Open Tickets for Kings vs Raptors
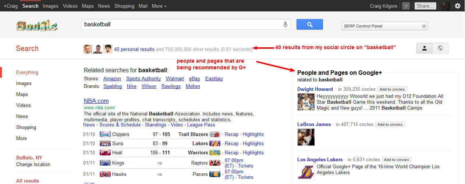Screen dimensions: 465x184 (x=246, y=166)
